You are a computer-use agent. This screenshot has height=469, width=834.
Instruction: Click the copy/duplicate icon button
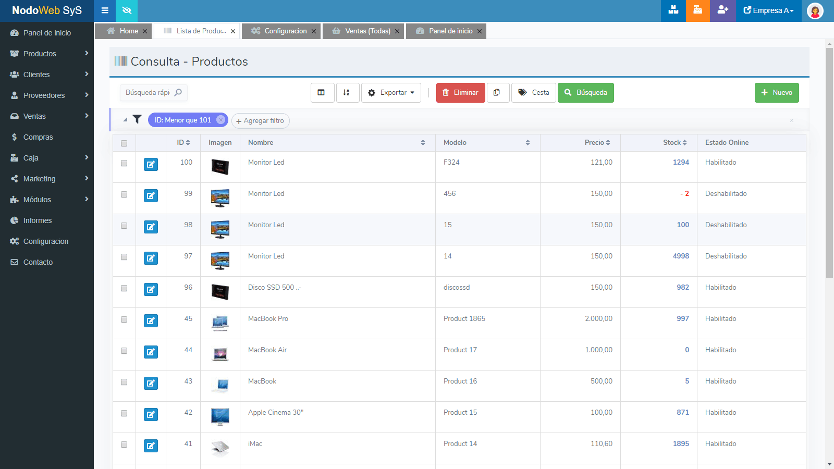pyautogui.click(x=497, y=93)
